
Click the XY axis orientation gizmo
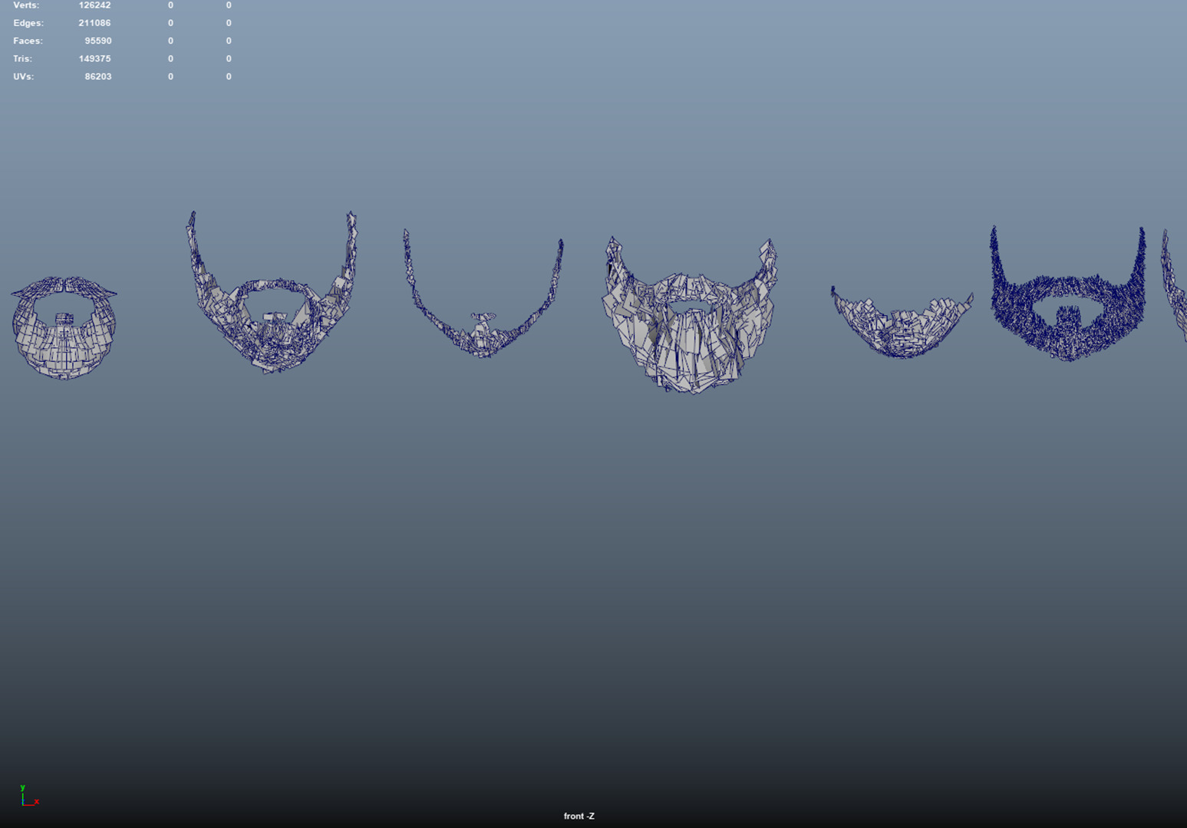tap(29, 797)
